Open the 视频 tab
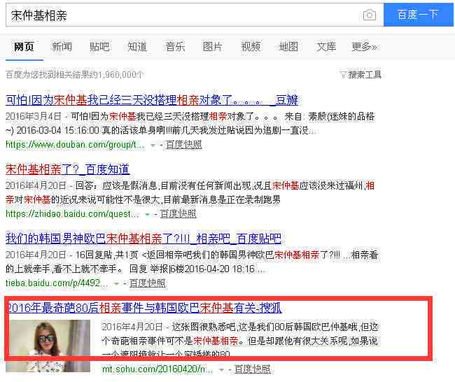Image resolution: width=455 pixels, height=382 pixels. (251, 46)
